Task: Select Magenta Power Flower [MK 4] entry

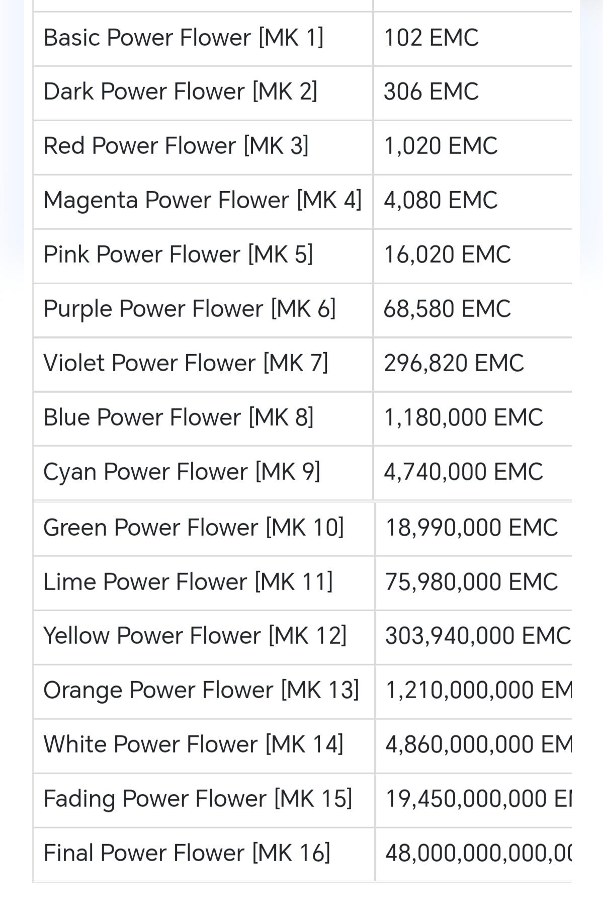Action: pos(203,200)
